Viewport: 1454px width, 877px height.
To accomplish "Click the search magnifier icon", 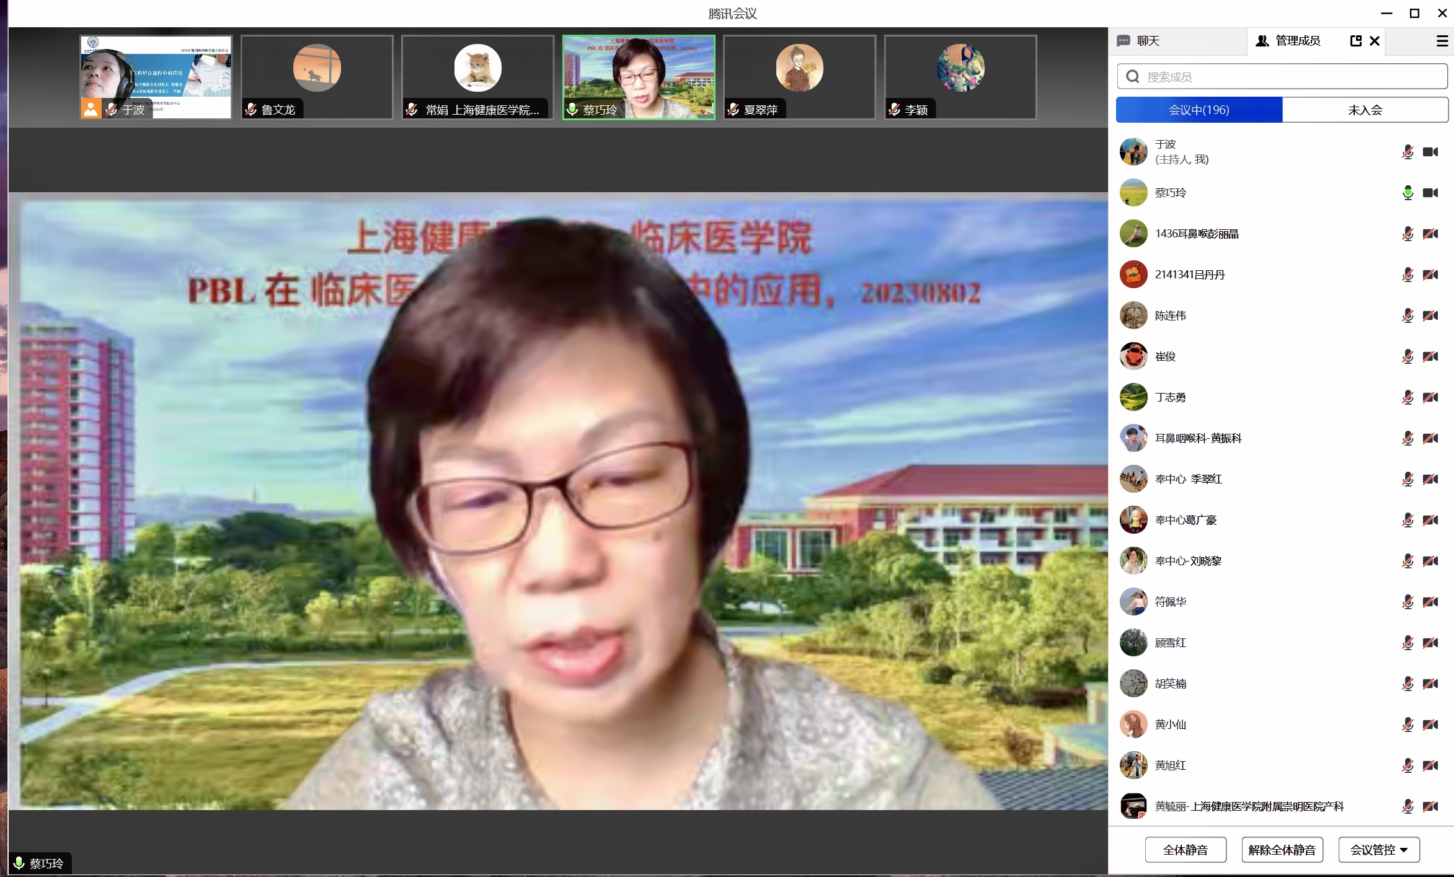I will (x=1133, y=77).
